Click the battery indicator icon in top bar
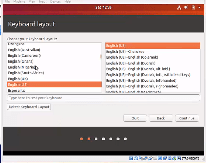Viewport: 206px width, 163px height. point(193,8)
